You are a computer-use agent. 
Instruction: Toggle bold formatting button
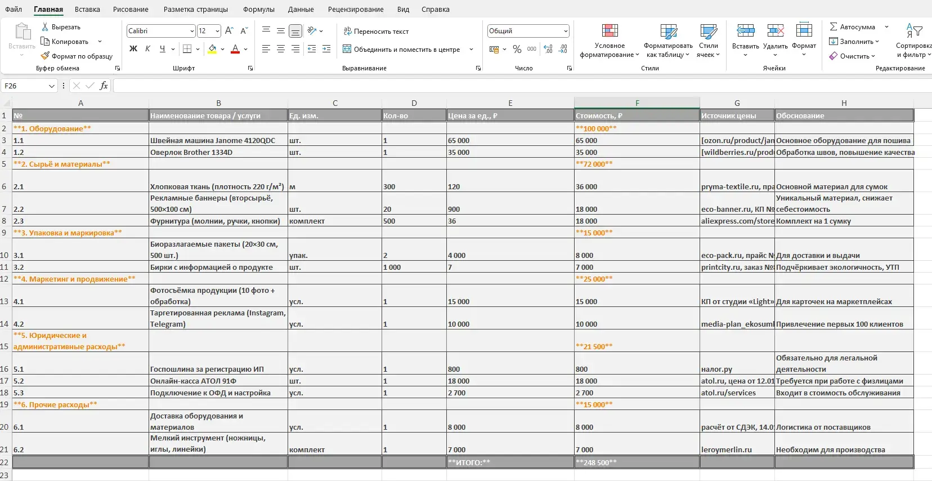133,49
